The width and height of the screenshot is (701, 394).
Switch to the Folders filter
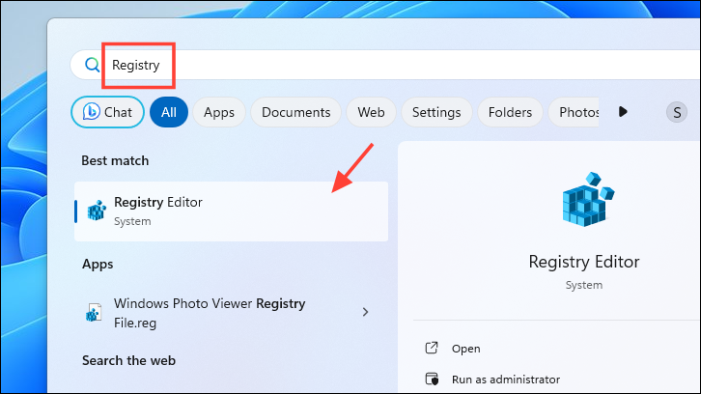point(510,112)
